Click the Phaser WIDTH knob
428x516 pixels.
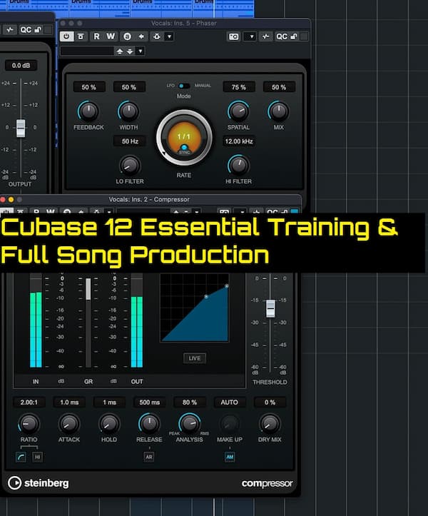[x=128, y=111]
